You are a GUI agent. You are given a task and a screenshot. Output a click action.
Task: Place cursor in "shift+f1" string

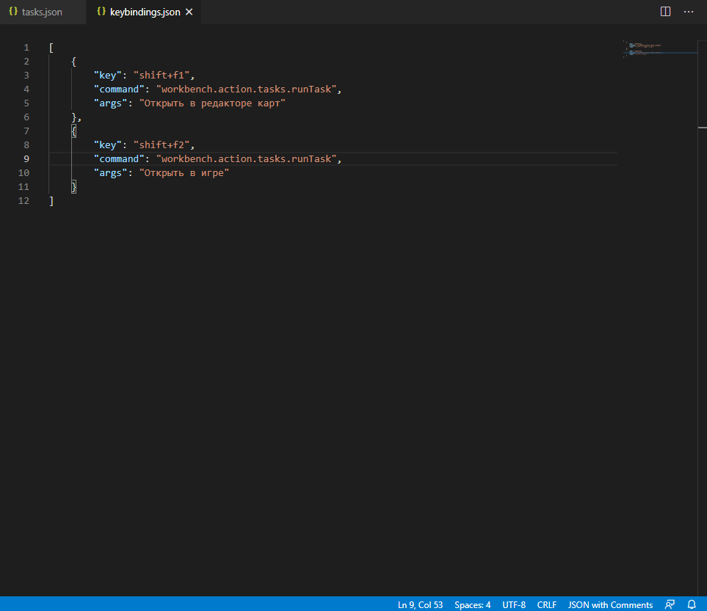coord(162,76)
